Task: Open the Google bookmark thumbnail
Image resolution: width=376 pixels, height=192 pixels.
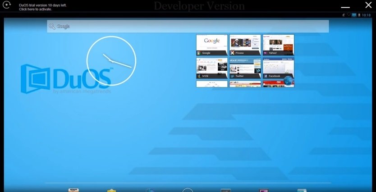Action: tap(212, 45)
